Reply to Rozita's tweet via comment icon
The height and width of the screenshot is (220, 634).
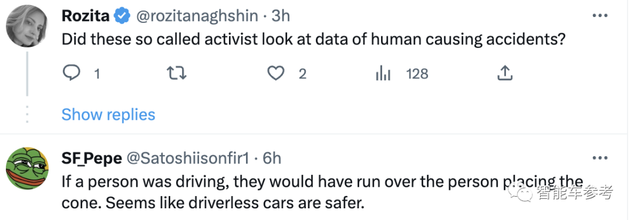click(71, 73)
